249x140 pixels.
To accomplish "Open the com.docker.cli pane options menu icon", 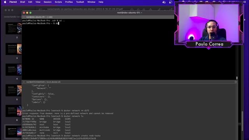I will [236, 82].
